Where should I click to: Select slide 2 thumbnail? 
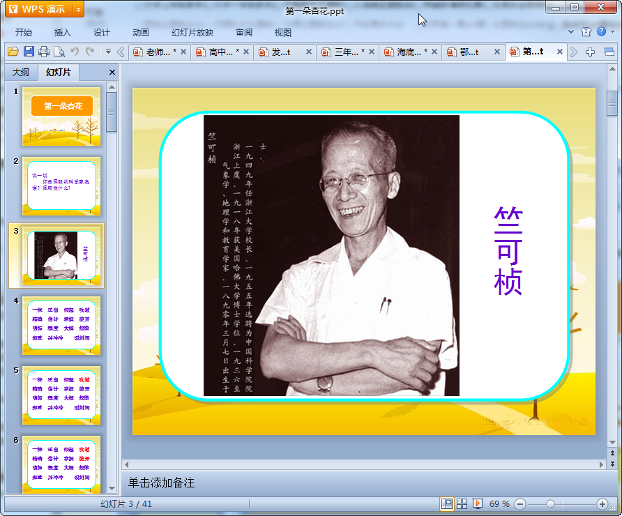click(61, 186)
